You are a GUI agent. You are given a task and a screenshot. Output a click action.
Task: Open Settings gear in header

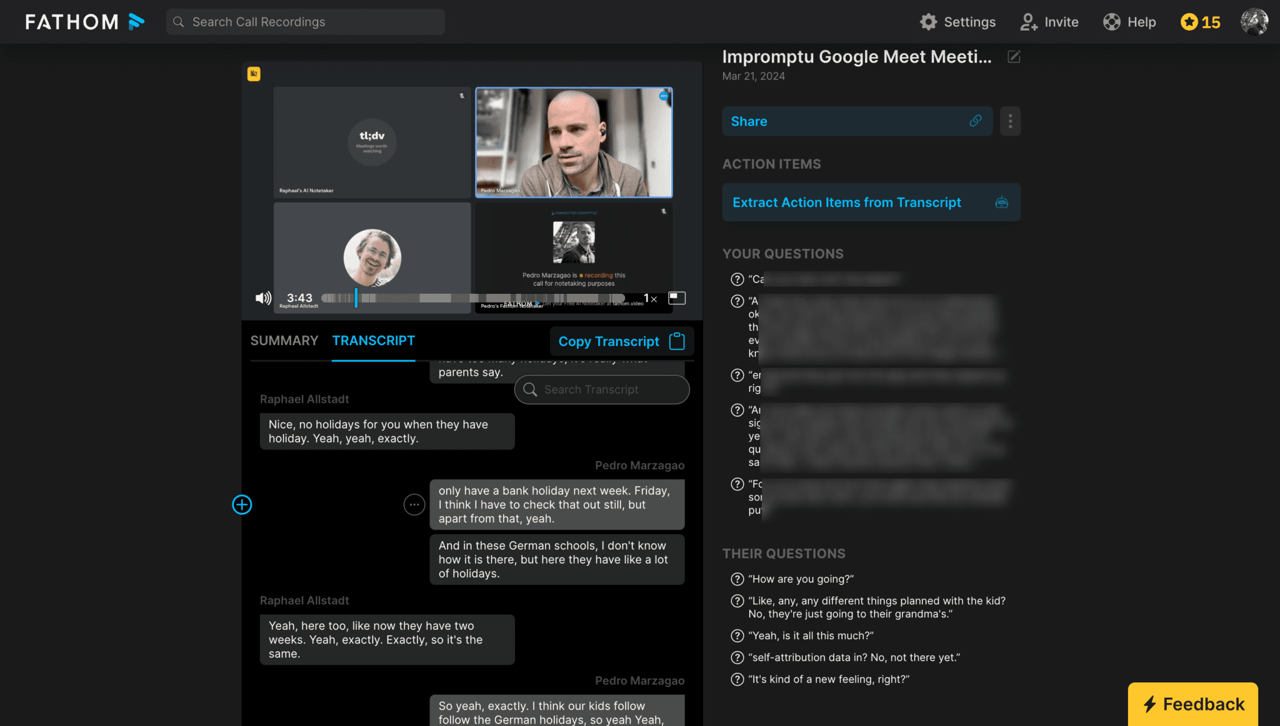click(x=929, y=22)
